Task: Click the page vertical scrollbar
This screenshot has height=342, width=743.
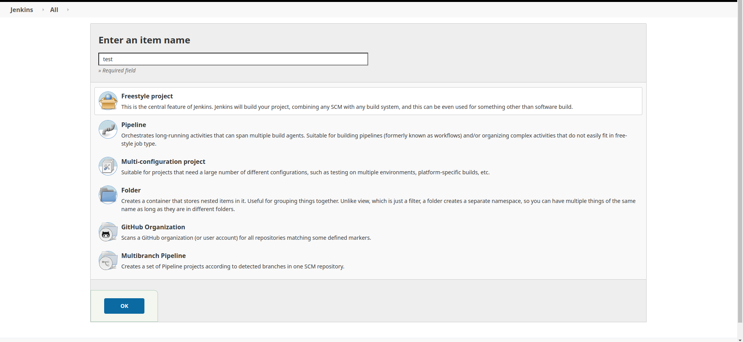Action: pos(740,155)
